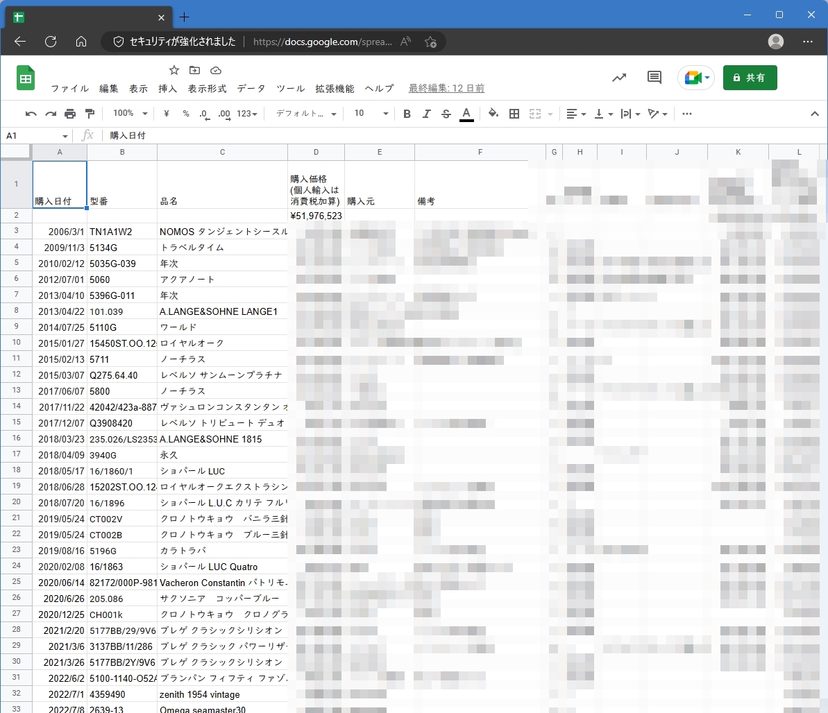The width and height of the screenshot is (828, 713).
Task: Click the docs.google.com address bar
Action: (x=322, y=42)
